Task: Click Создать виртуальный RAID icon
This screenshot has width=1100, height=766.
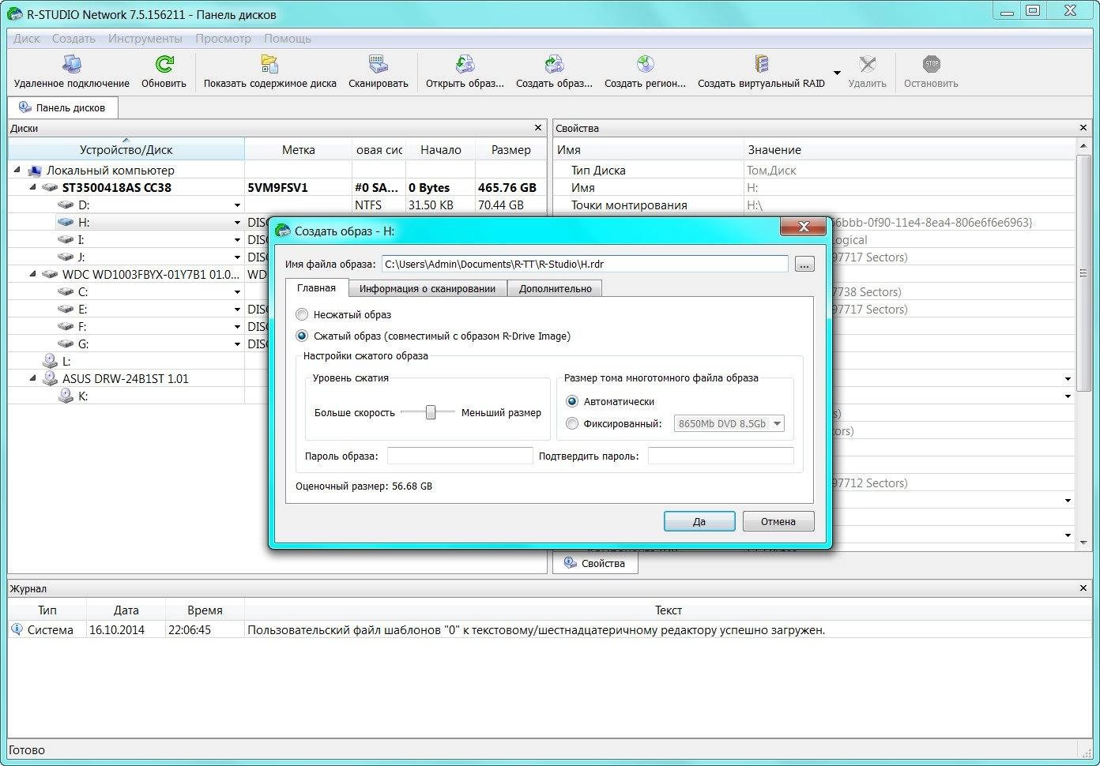Action: (761, 64)
